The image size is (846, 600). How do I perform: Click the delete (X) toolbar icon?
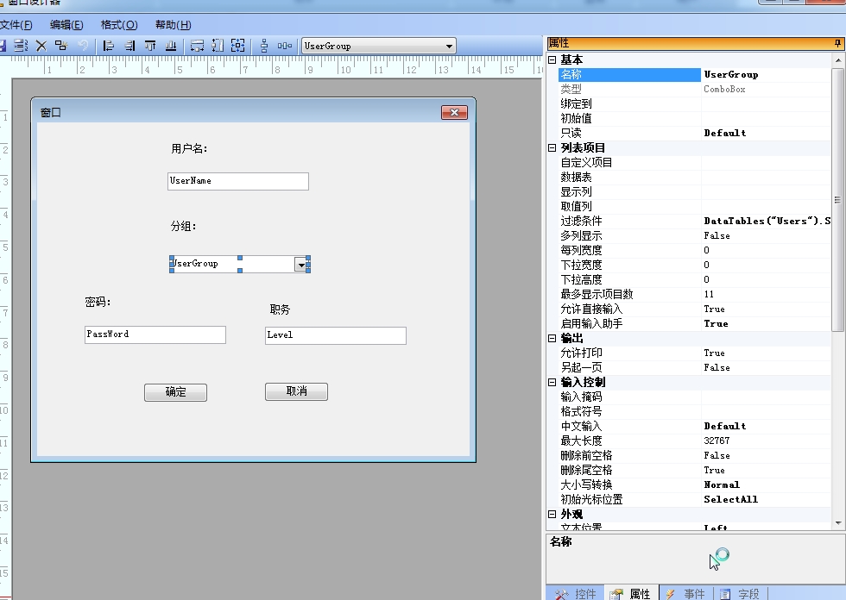41,46
